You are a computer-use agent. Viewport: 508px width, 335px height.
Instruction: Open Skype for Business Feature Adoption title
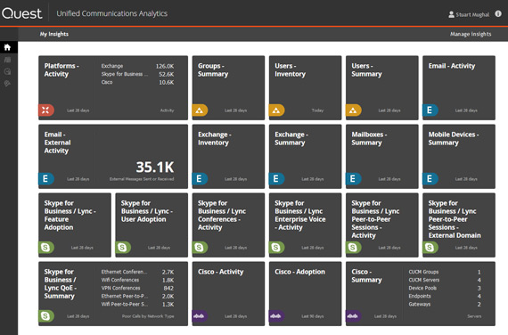(70, 215)
